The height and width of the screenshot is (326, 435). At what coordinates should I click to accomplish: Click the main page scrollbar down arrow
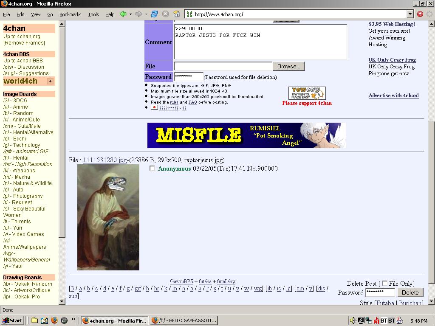[x=432, y=301]
